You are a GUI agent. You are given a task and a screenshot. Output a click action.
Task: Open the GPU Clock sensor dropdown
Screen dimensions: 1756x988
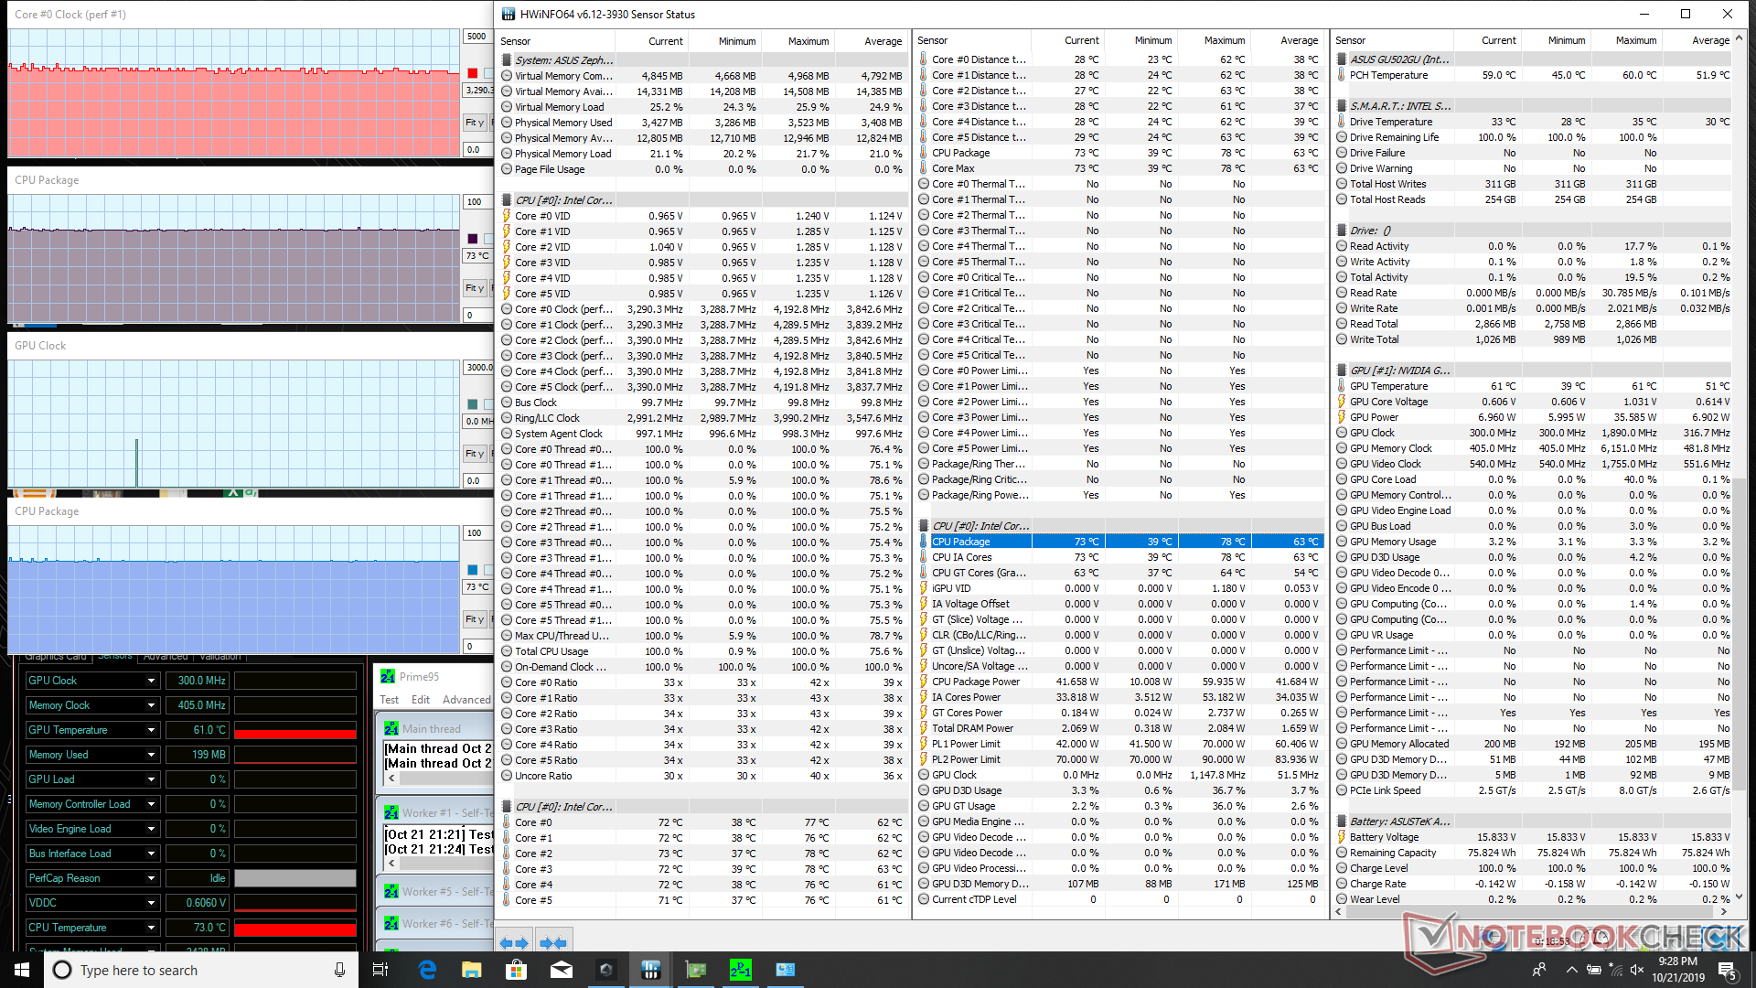pos(151,681)
